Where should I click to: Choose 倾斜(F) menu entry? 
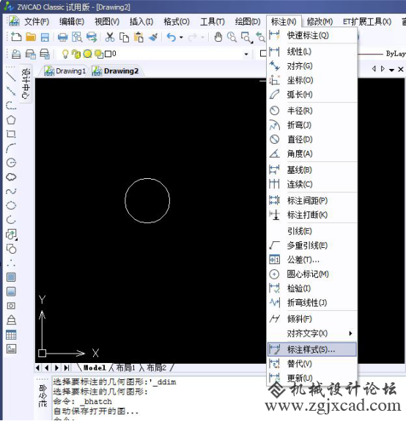[x=312, y=319]
